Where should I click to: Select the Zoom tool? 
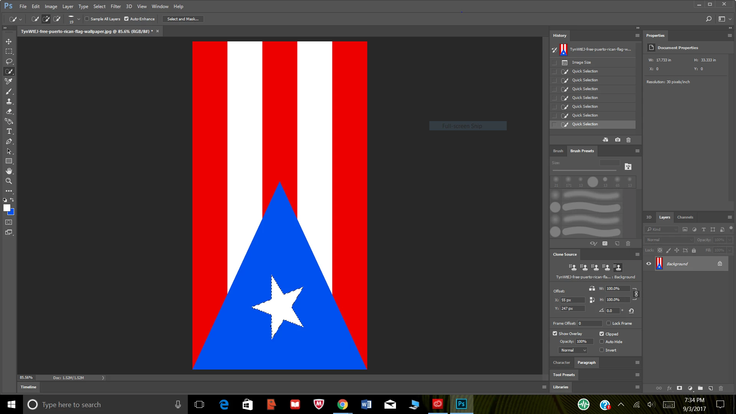[x=9, y=181]
